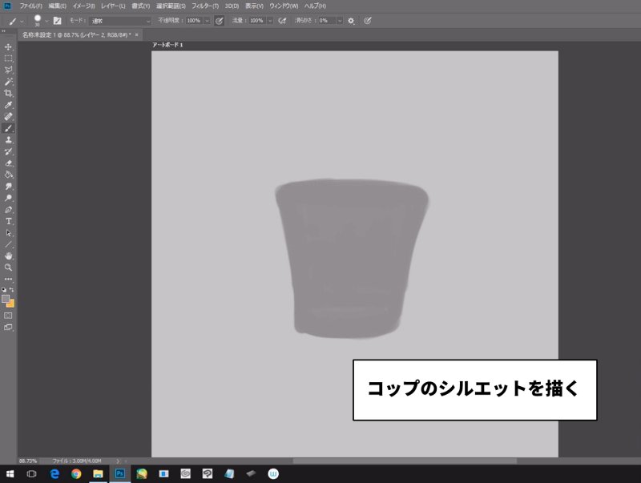
Task: Switch to the Eraser tool
Action: 9,163
